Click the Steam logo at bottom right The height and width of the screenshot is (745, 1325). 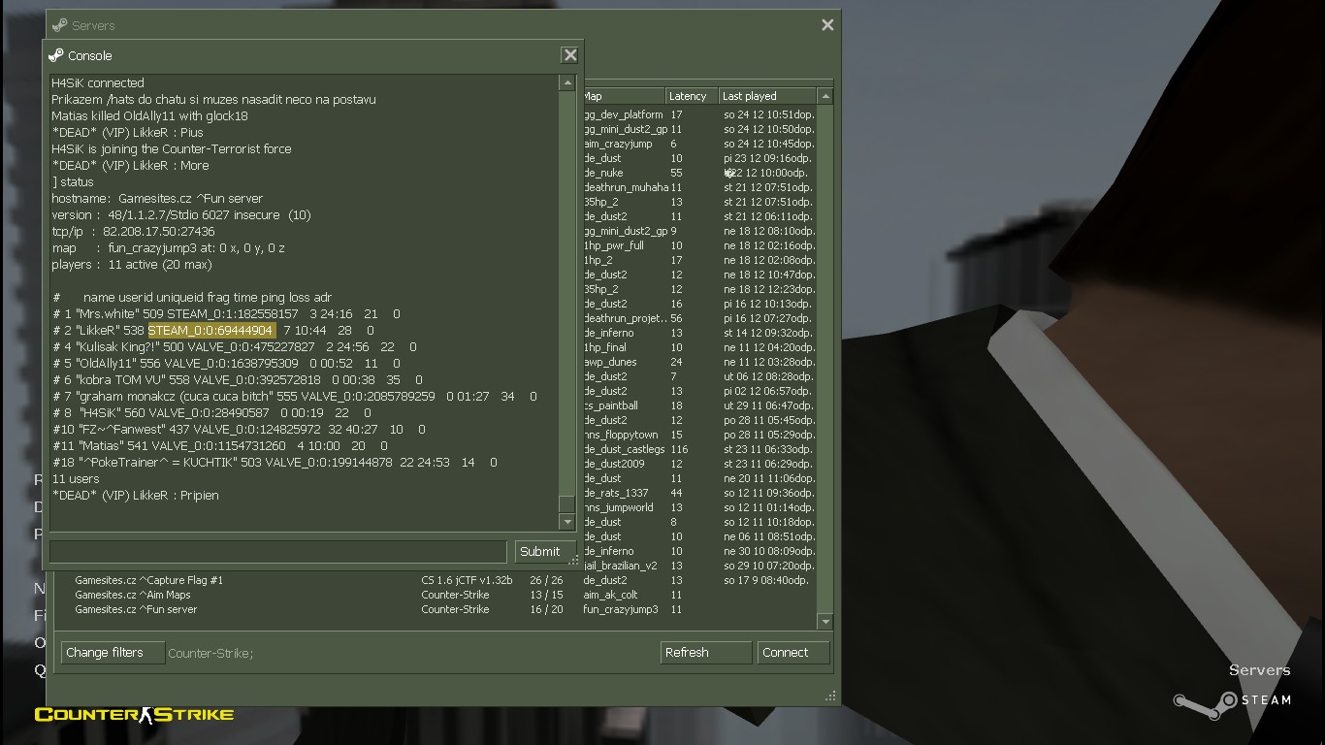coord(1205,704)
